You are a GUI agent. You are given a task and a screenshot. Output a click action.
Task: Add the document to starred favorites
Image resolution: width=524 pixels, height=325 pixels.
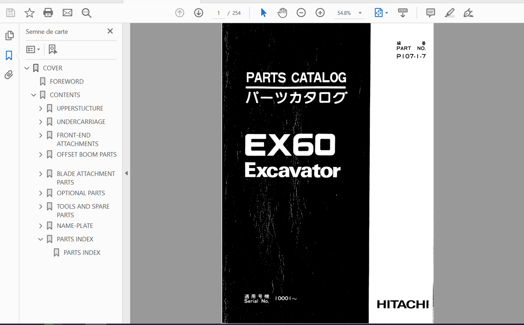[29, 13]
